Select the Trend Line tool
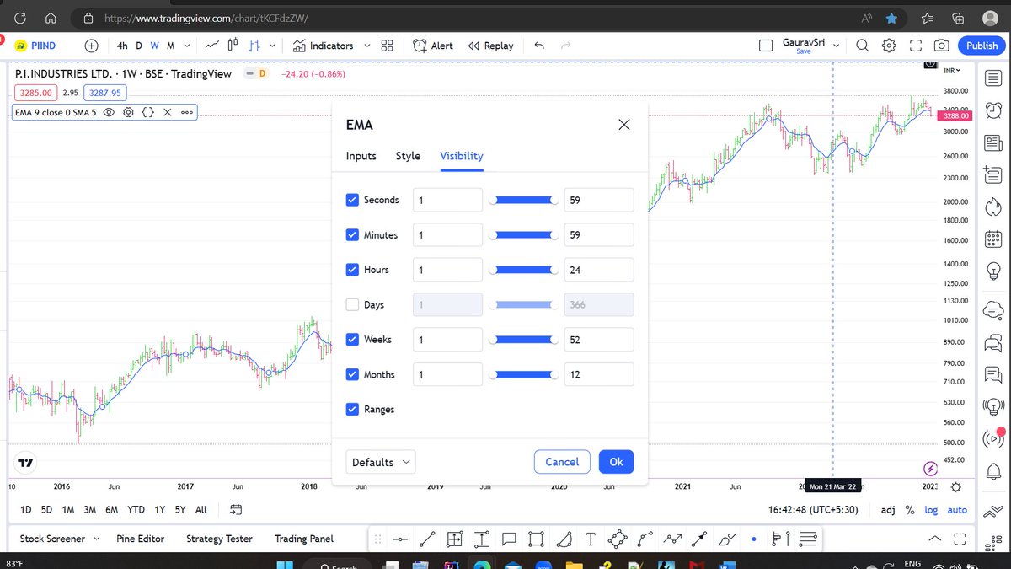 tap(425, 539)
